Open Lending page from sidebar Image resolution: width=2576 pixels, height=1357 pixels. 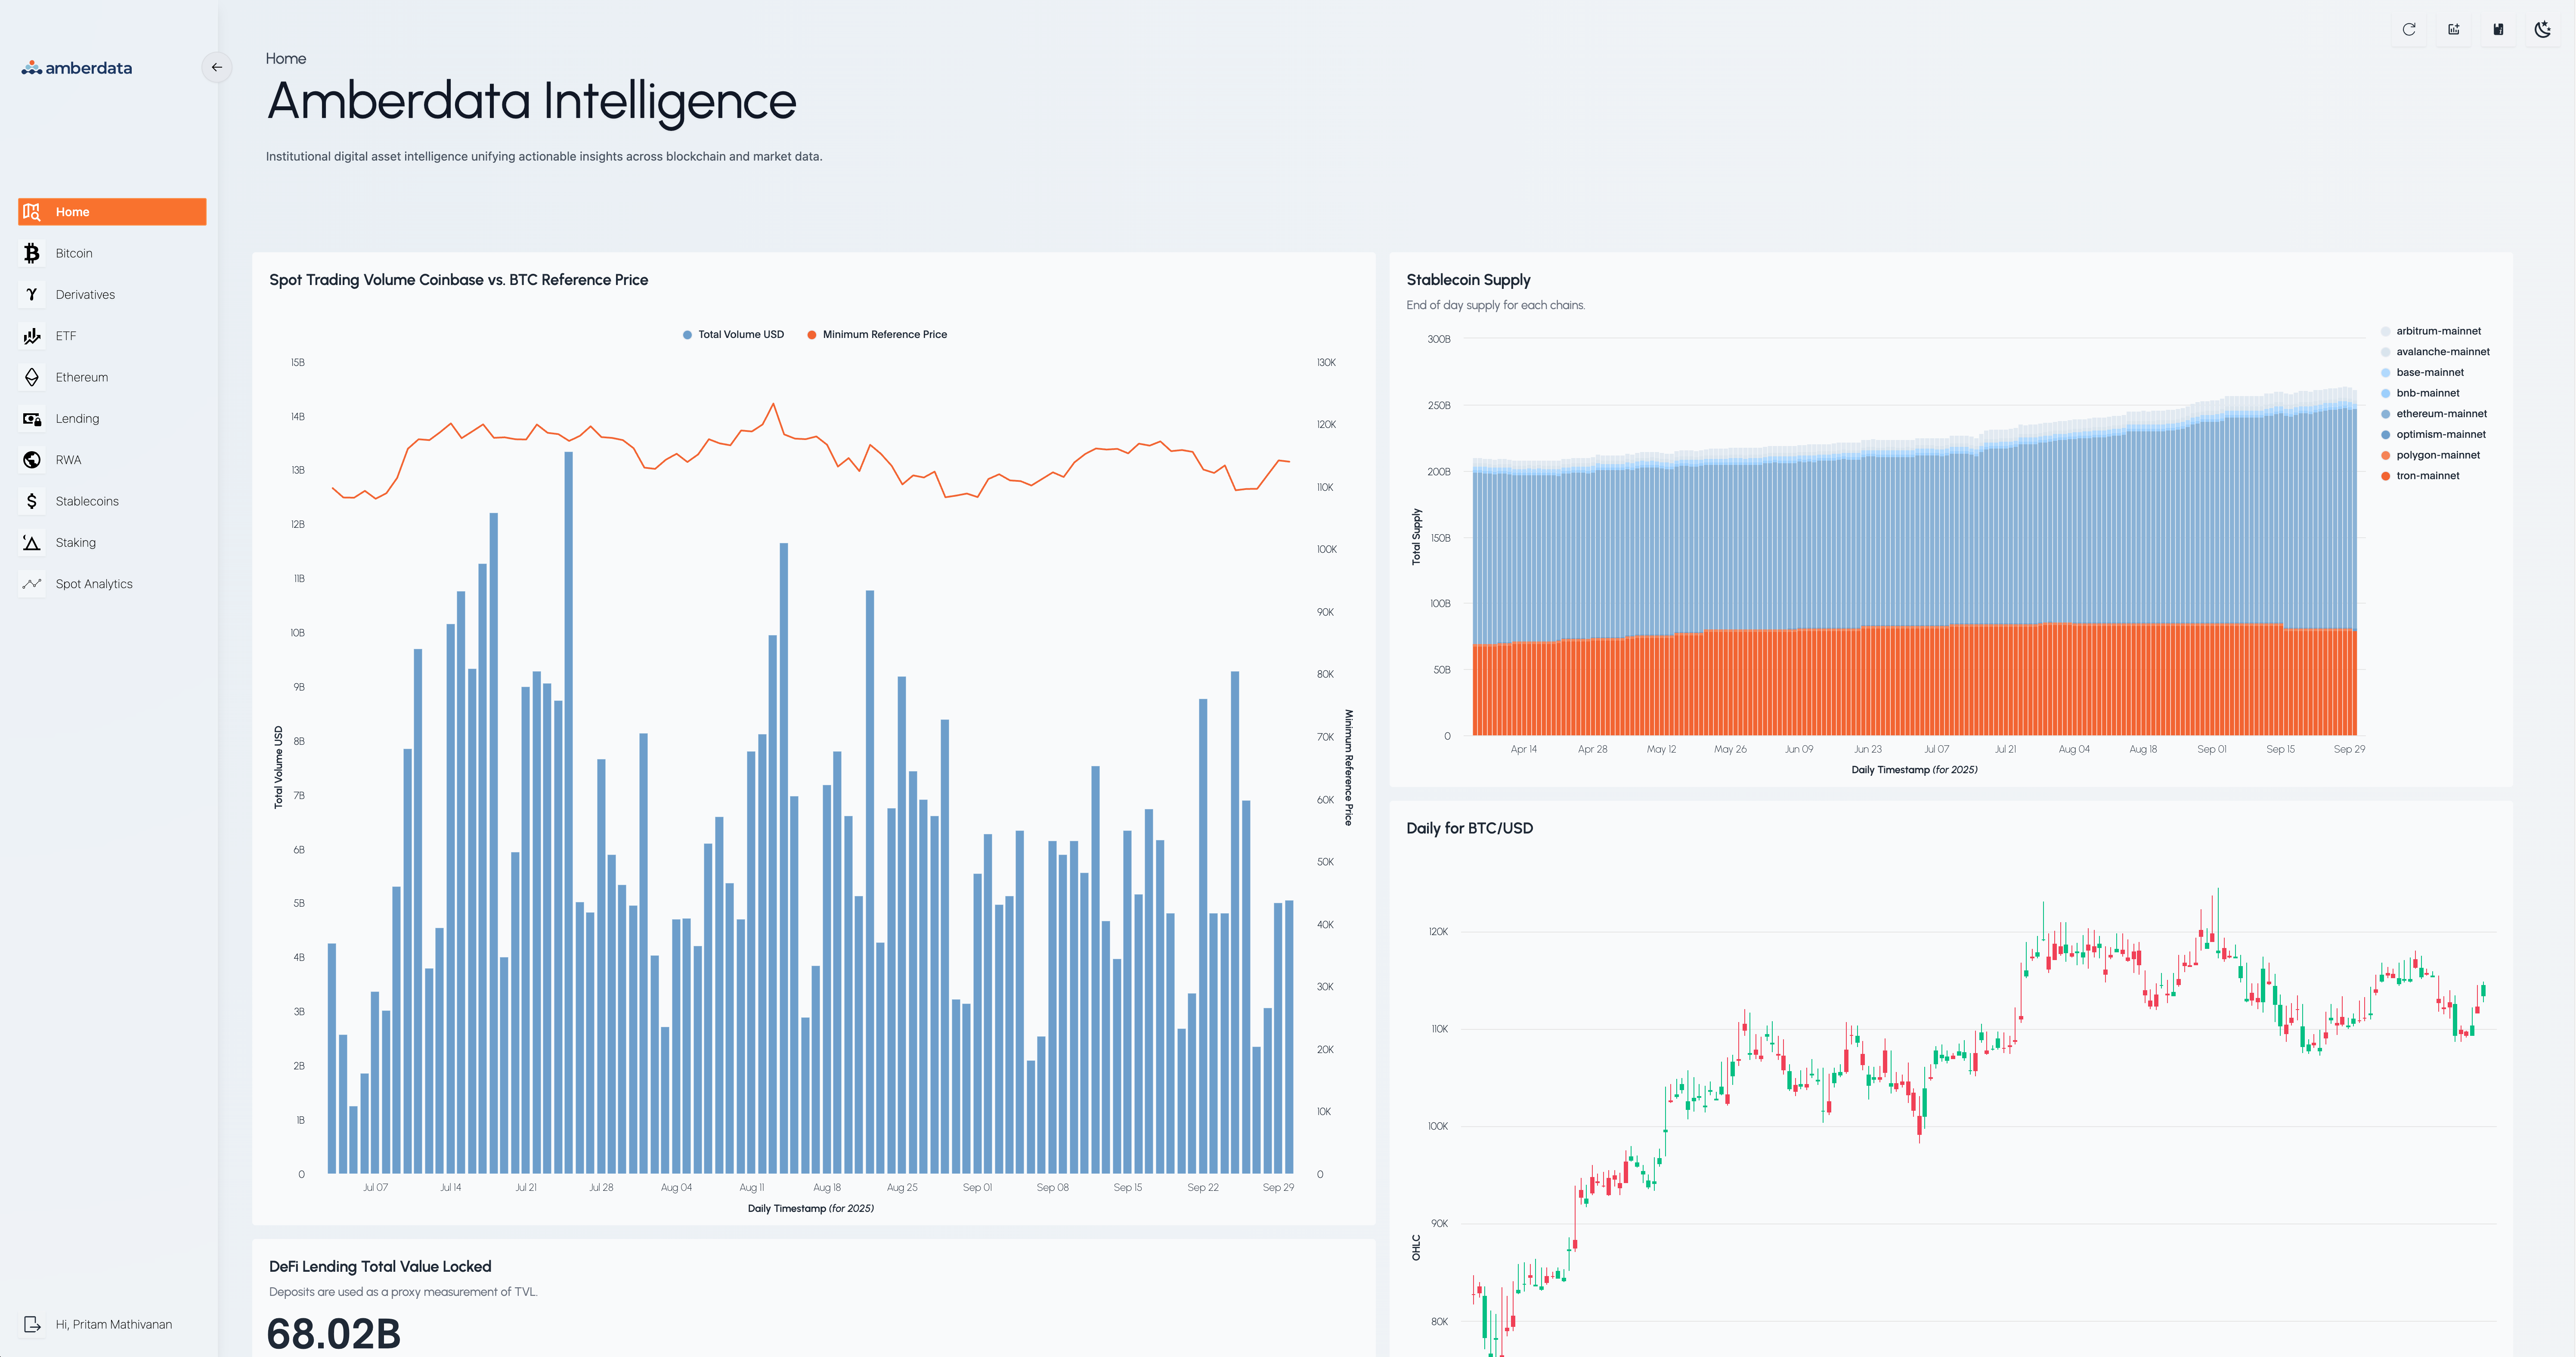tap(77, 419)
